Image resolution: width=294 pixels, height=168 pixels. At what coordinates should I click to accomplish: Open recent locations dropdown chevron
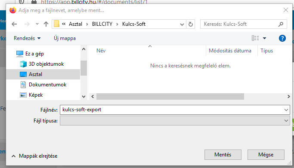(x=37, y=24)
